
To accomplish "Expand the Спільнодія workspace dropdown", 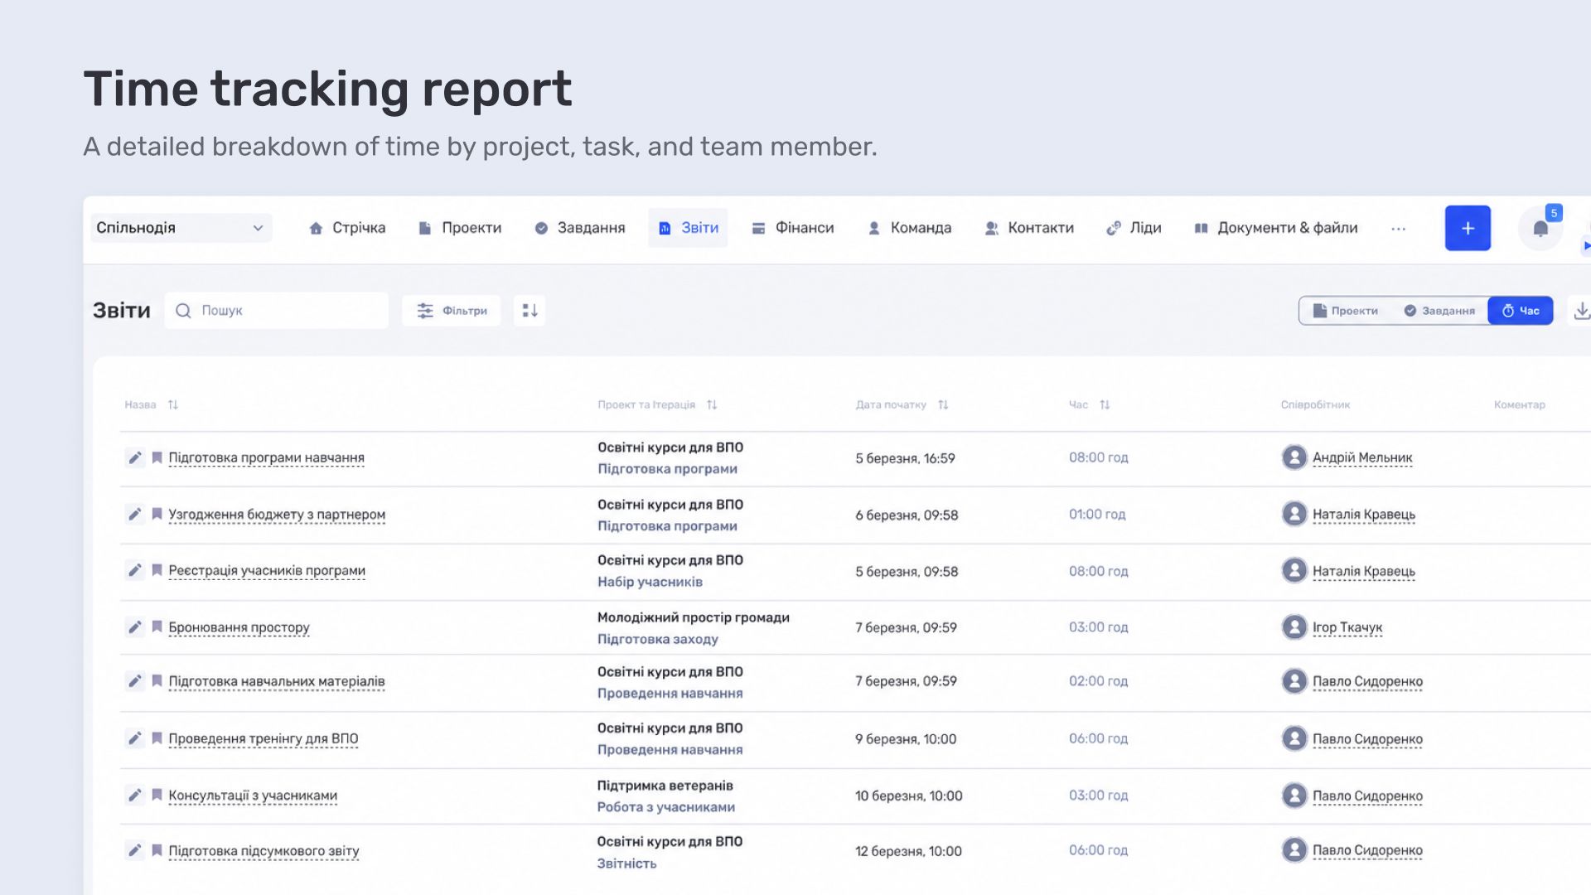I will (181, 228).
